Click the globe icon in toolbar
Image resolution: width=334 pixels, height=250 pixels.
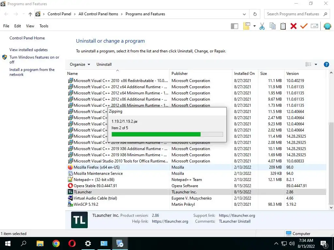tap(327, 26)
